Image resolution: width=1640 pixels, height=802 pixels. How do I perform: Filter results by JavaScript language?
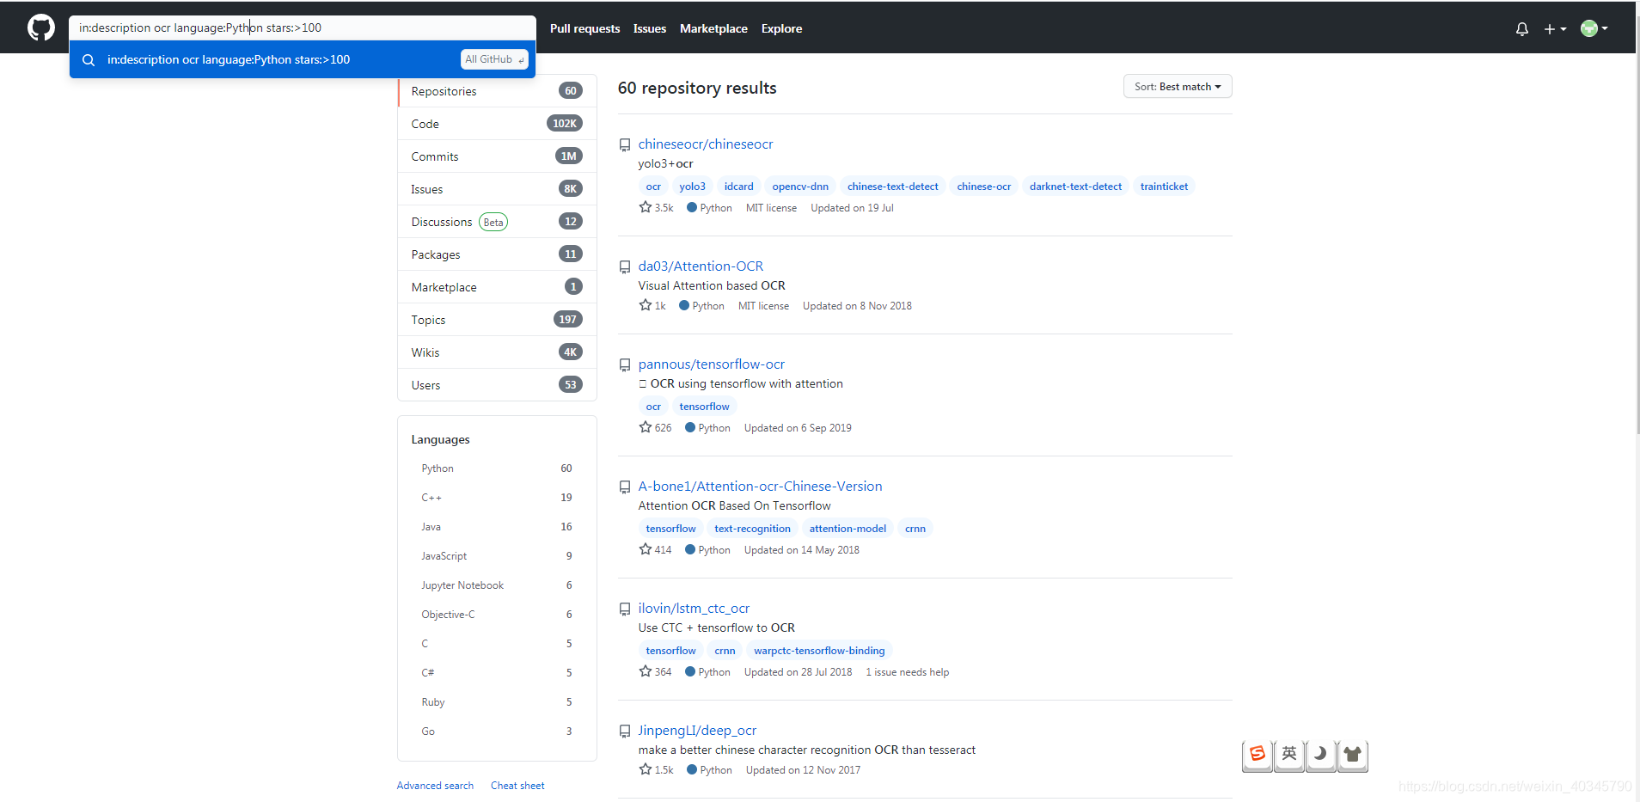[x=497, y=556]
